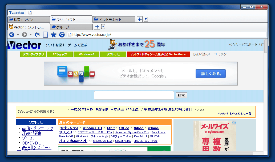Open the Advanced SystemCare Pro link
Screen dimensions: 275x162
132,132
